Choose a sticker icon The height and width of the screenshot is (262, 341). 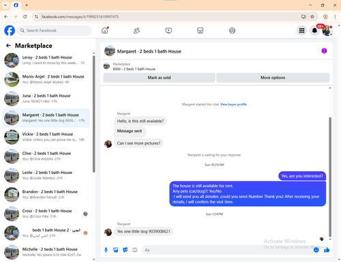[125, 250]
